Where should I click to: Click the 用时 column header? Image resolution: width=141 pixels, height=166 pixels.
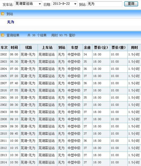click(135, 47)
